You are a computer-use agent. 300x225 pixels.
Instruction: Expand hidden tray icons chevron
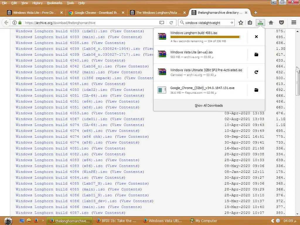pos(273,221)
